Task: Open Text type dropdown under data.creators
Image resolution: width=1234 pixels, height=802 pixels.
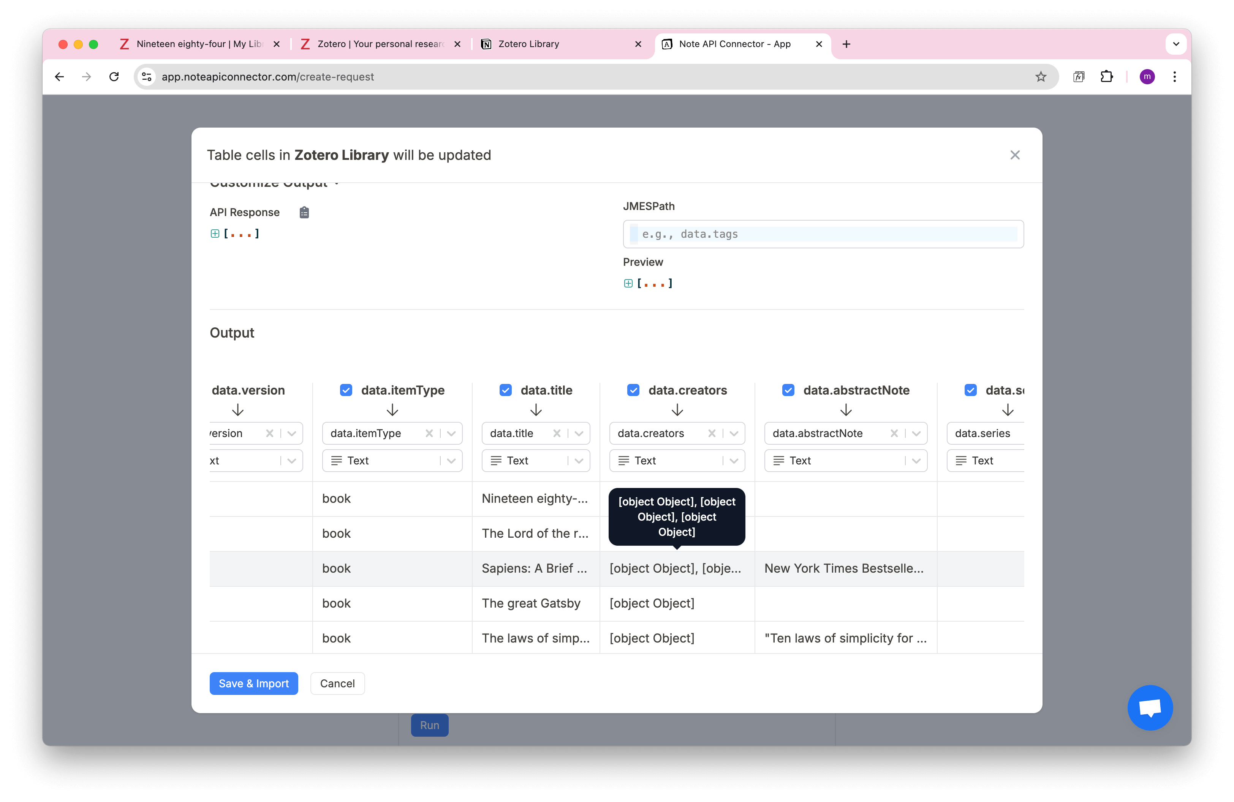Action: (677, 461)
